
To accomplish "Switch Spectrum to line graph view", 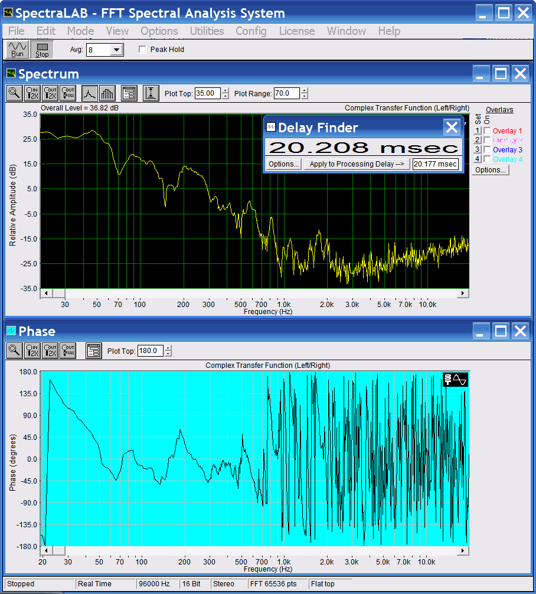I will 90,93.
